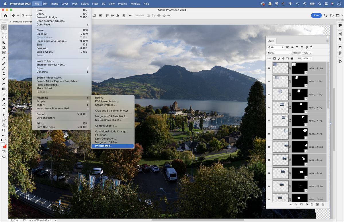Open the blend mode dropdown showing Normal
344x222 pixels.
click(x=279, y=53)
